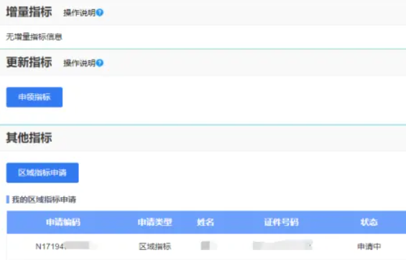Click the 状态 column header
The height and width of the screenshot is (260, 406).
(x=369, y=222)
